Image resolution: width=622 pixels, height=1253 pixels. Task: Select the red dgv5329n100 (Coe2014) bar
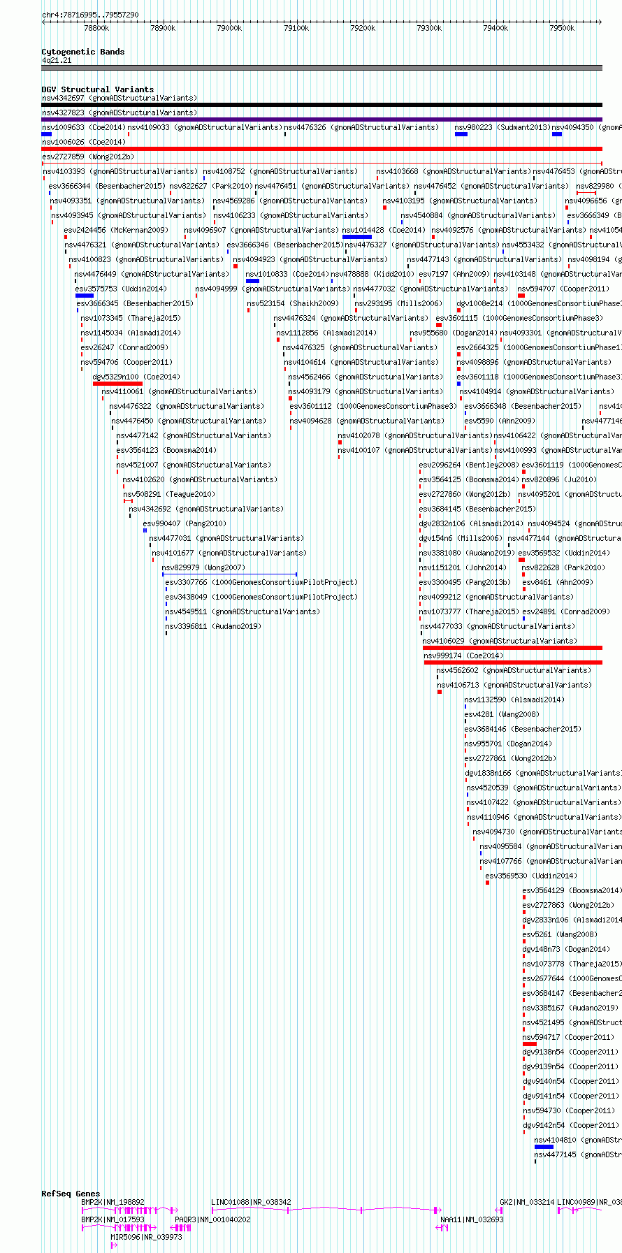(117, 384)
